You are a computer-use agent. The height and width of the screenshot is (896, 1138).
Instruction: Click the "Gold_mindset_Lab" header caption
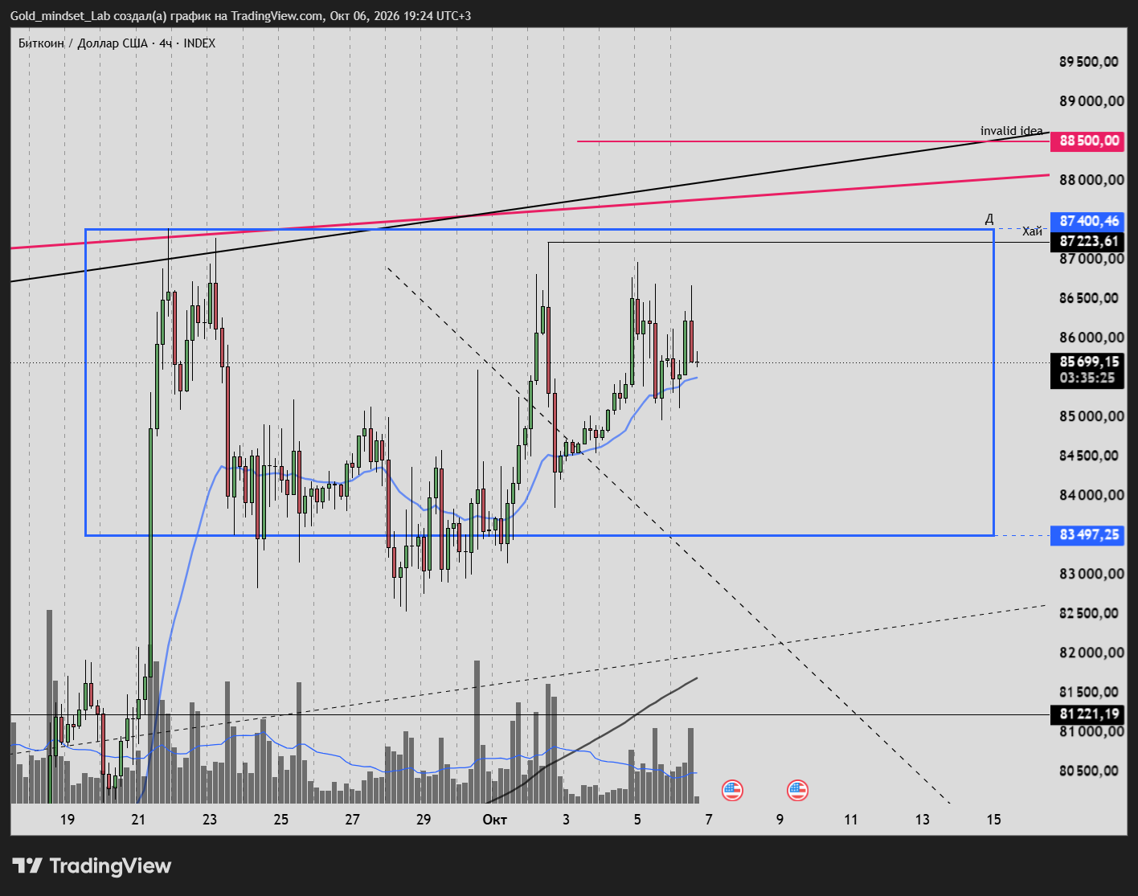click(x=61, y=16)
